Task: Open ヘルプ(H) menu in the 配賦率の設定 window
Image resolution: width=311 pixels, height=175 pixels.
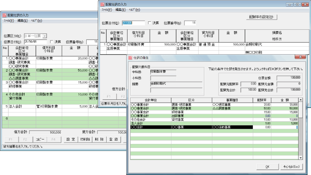Action: [135, 10]
